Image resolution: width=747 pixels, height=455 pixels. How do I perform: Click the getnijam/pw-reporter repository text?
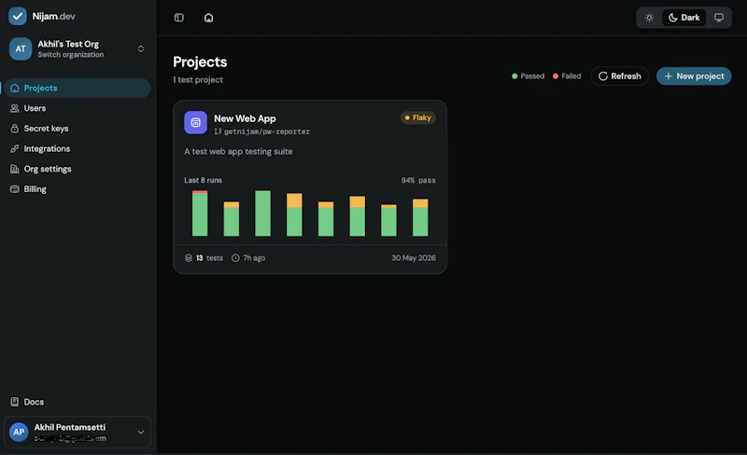[267, 131]
